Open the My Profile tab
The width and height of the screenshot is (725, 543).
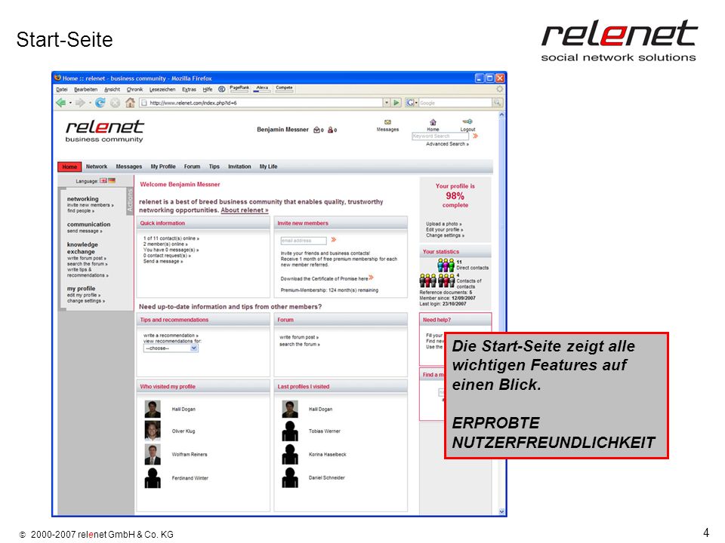coord(163,167)
